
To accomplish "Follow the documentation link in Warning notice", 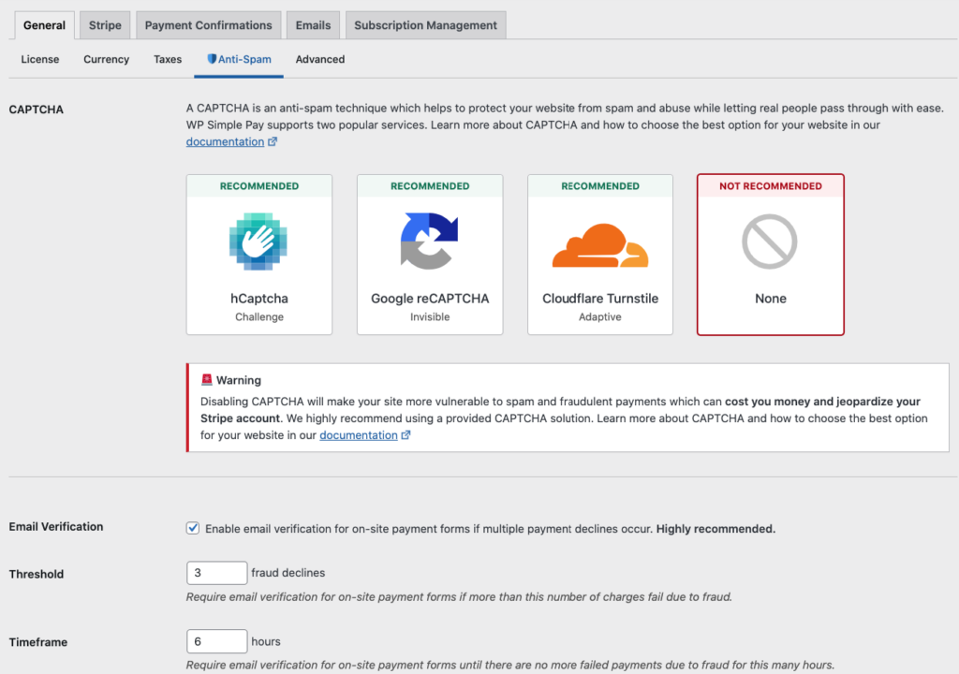I will click(359, 435).
